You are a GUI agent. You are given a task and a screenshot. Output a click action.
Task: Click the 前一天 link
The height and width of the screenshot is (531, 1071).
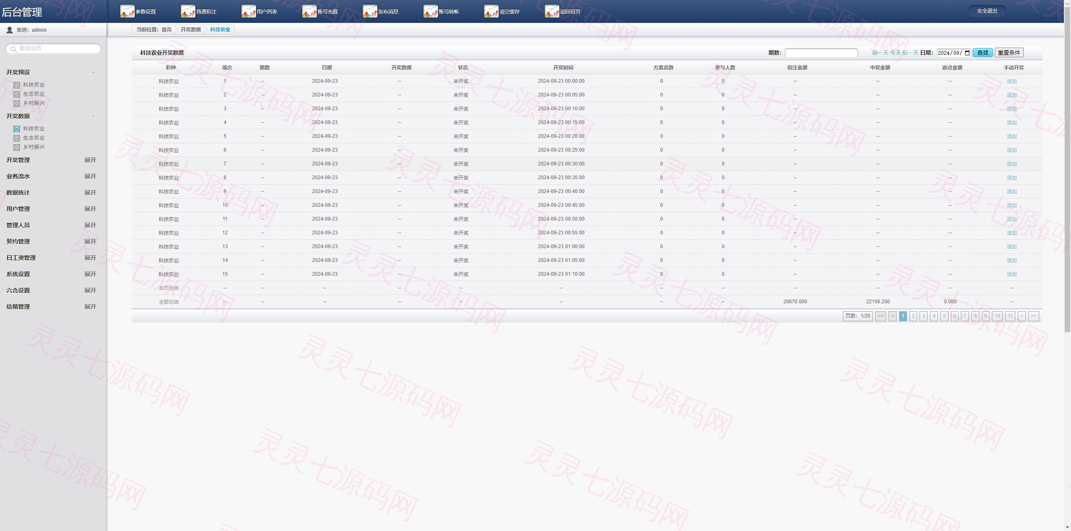[880, 53]
